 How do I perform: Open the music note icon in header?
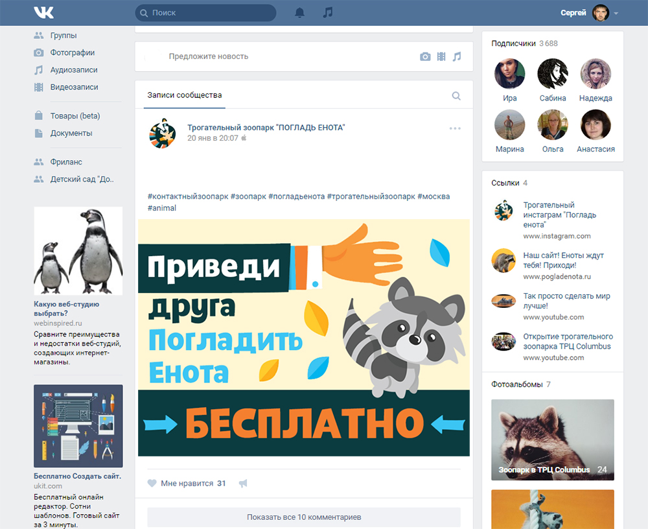coord(328,12)
